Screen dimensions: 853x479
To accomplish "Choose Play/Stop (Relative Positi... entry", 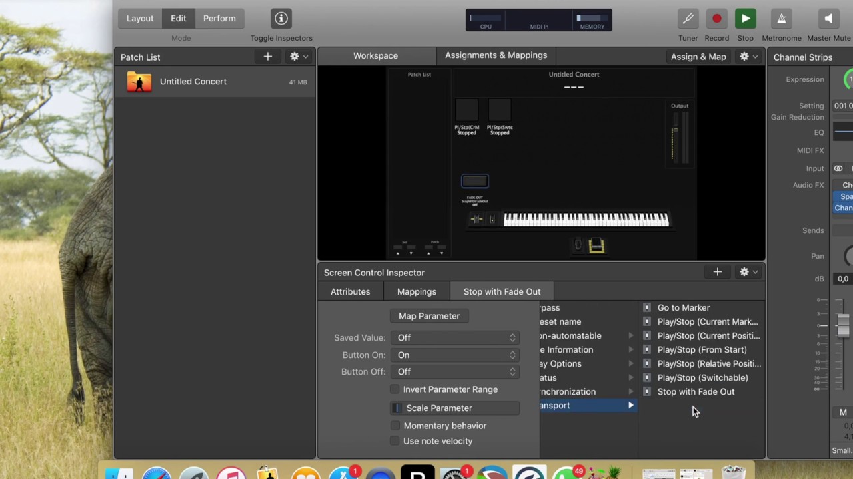I will [709, 363].
